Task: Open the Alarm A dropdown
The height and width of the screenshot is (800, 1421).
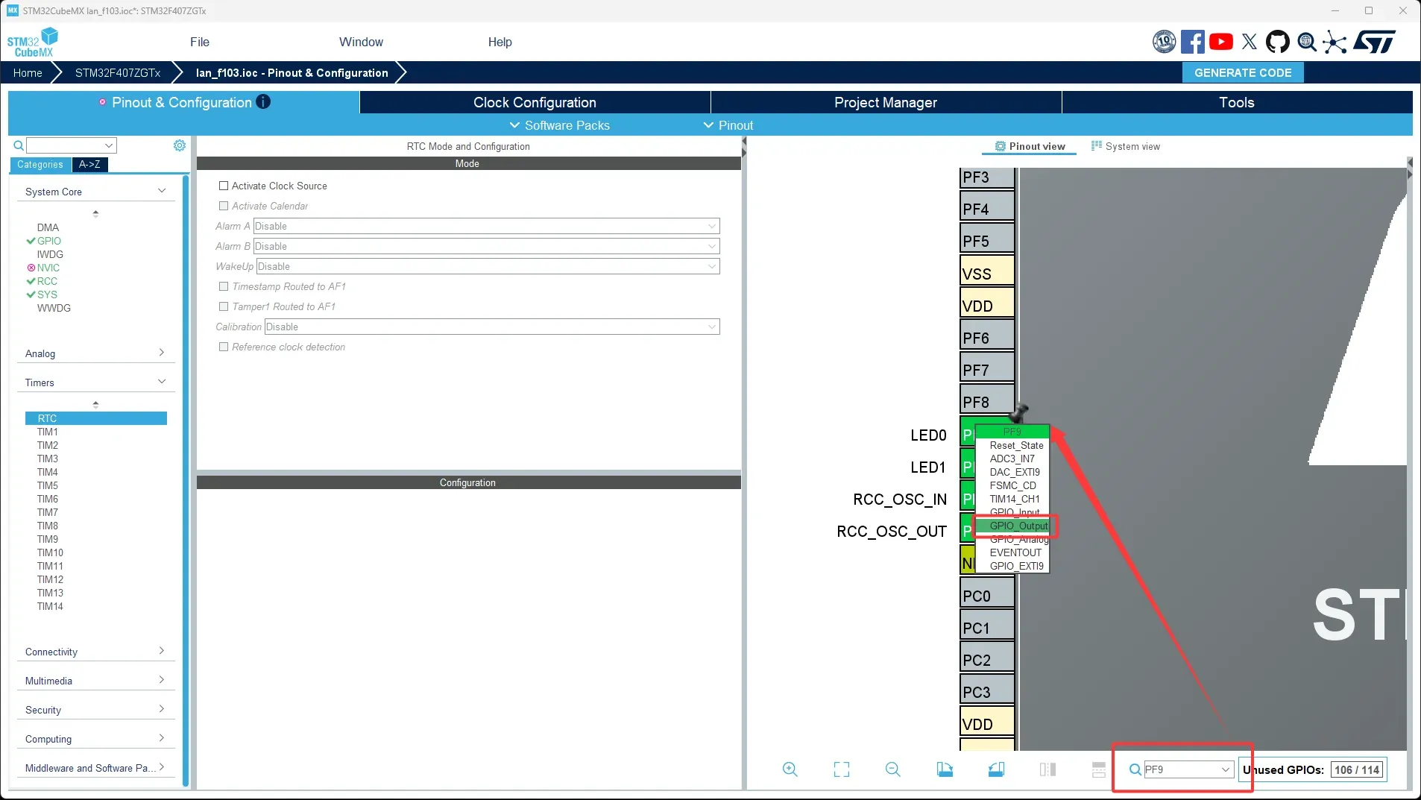Action: tap(486, 226)
